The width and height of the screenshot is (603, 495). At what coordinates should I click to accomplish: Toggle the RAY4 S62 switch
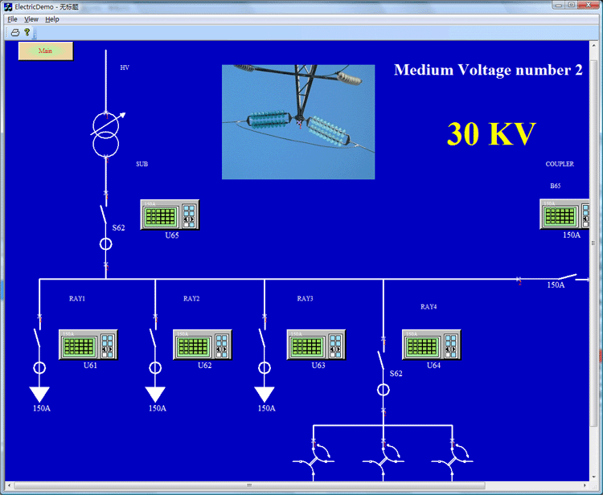coord(381,361)
